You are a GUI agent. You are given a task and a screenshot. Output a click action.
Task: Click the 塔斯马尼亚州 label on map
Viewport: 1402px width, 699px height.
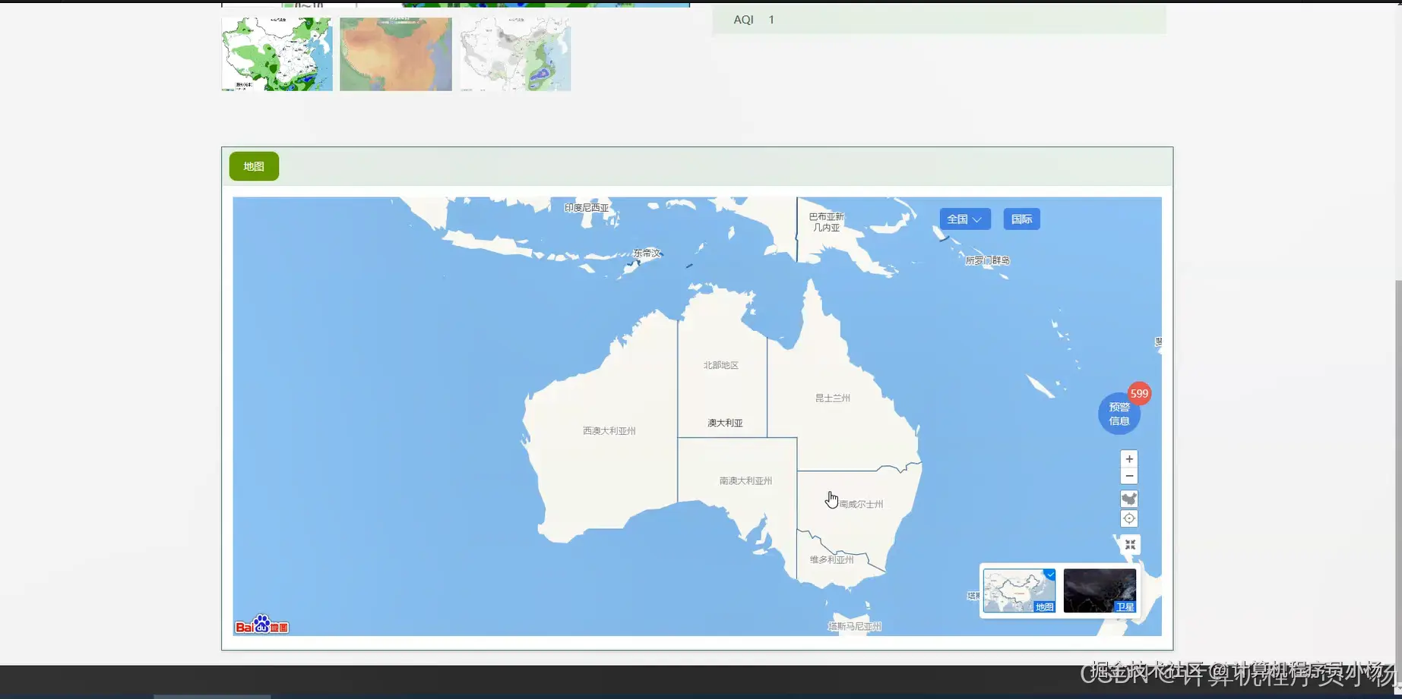[855, 626]
